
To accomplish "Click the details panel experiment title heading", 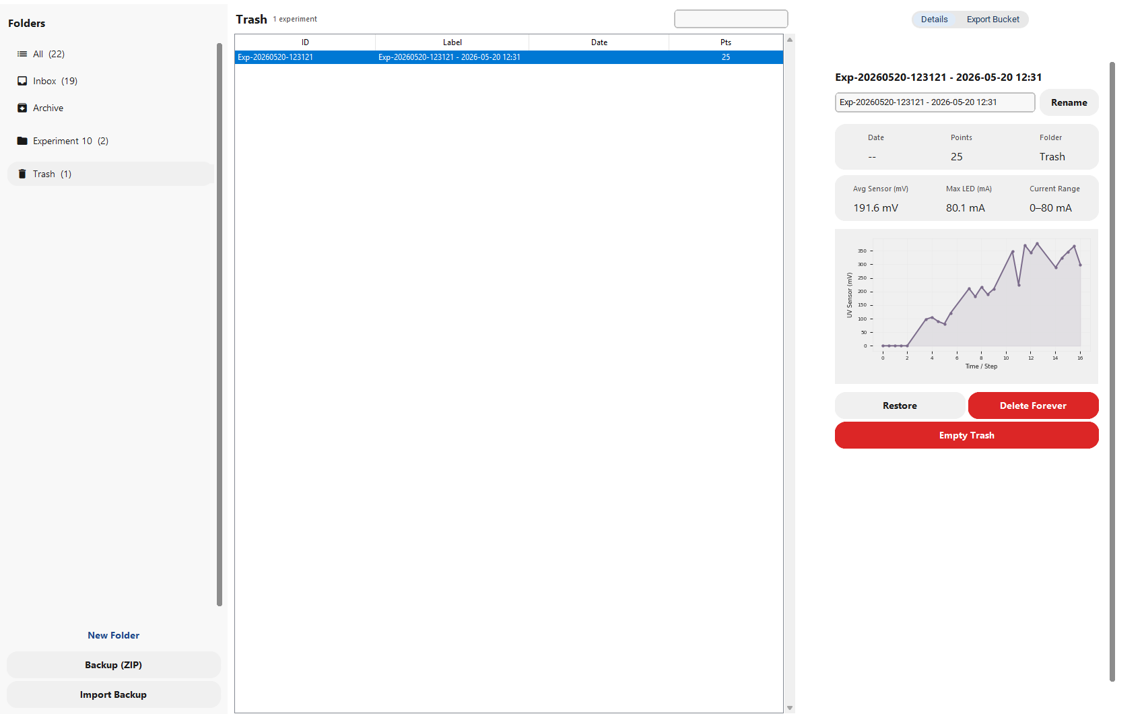I will tap(938, 77).
